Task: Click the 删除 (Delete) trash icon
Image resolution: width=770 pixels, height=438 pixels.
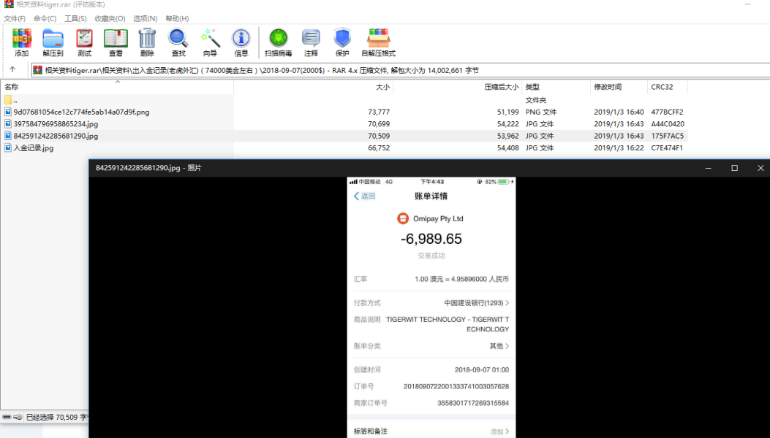Action: [147, 42]
